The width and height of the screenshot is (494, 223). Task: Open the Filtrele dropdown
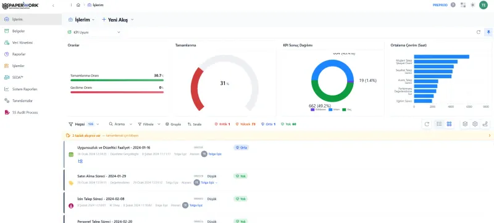click(x=149, y=124)
